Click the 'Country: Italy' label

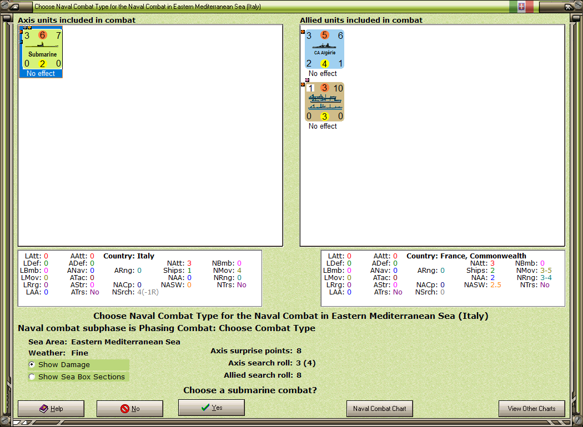129,256
